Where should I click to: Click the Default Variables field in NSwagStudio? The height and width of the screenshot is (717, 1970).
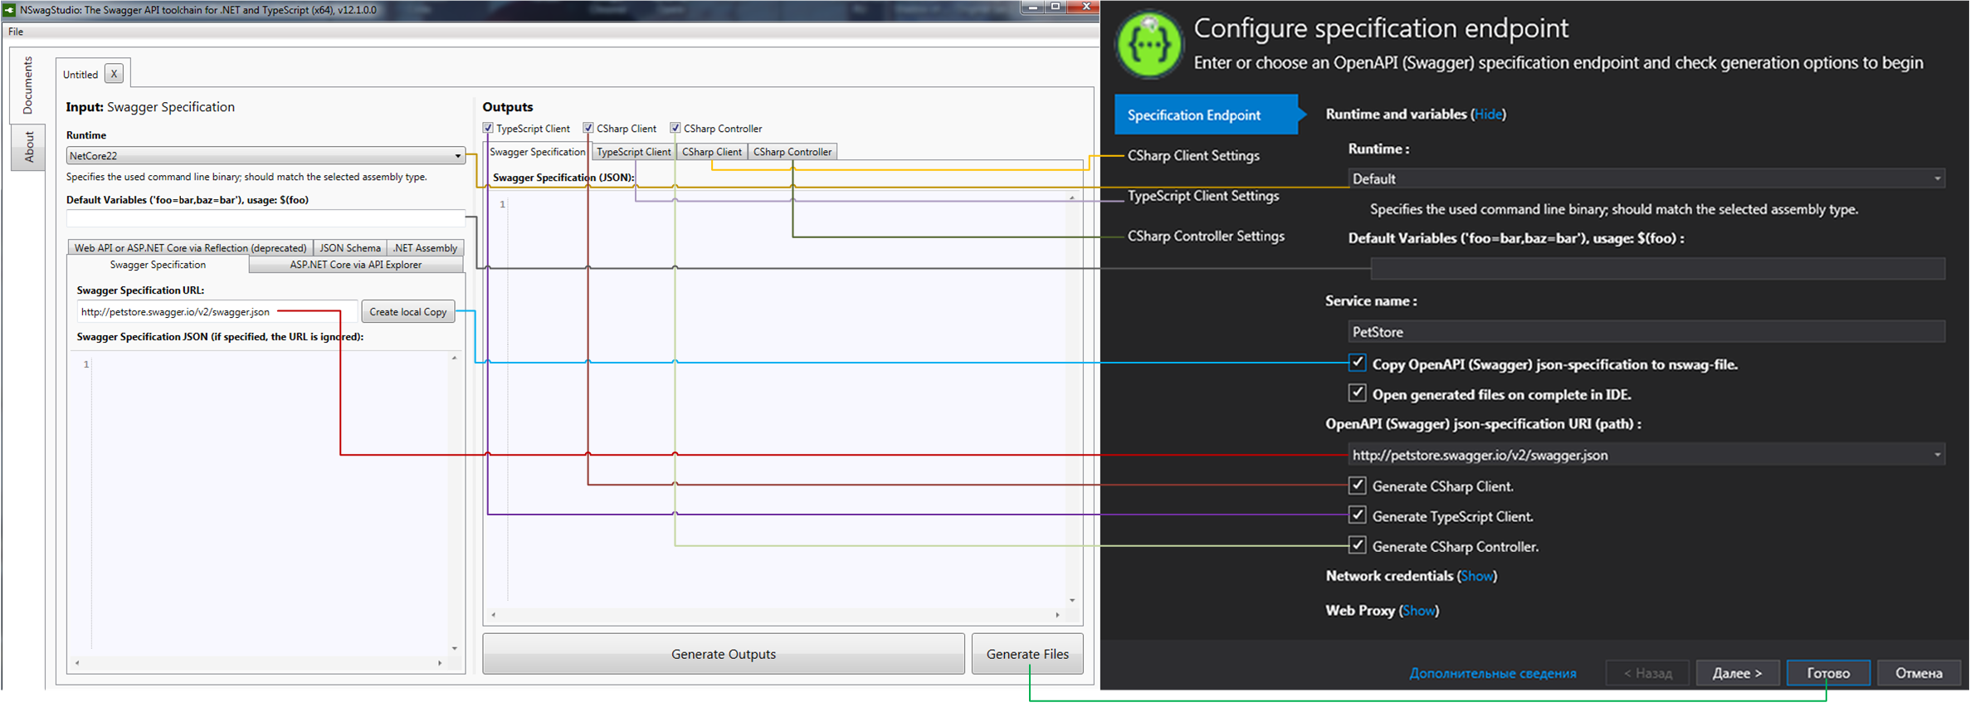pyautogui.click(x=265, y=218)
